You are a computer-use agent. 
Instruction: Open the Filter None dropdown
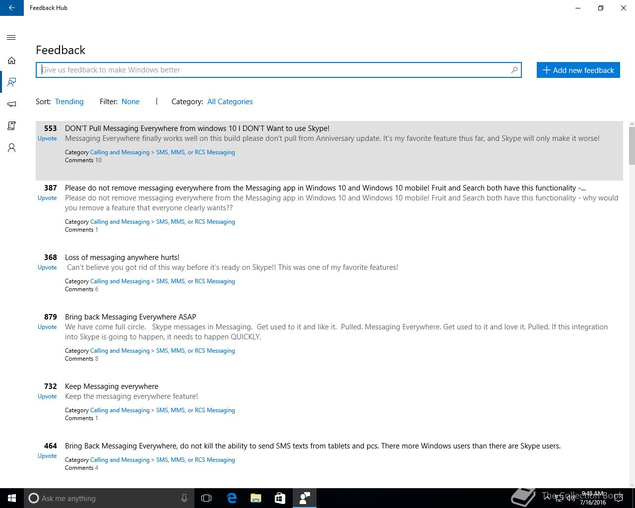(x=130, y=102)
